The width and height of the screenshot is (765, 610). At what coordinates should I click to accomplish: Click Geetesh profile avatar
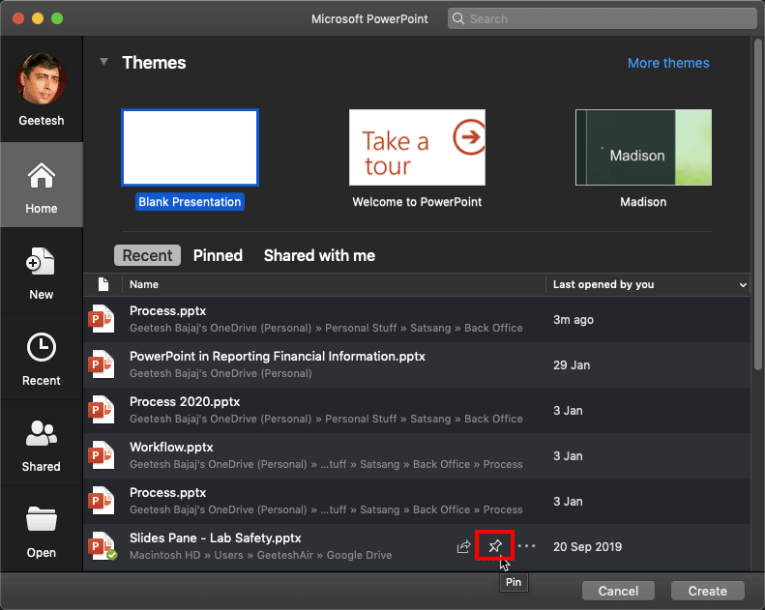point(41,80)
